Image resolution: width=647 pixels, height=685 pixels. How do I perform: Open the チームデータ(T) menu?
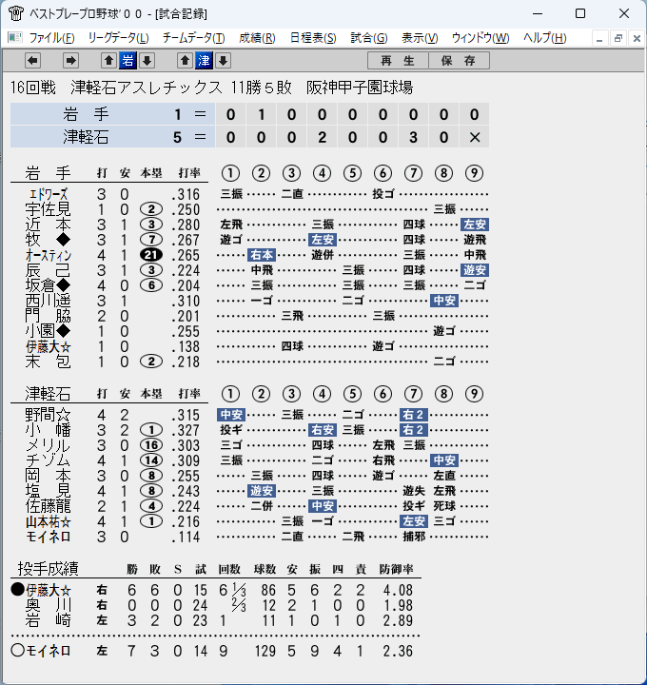coord(193,38)
